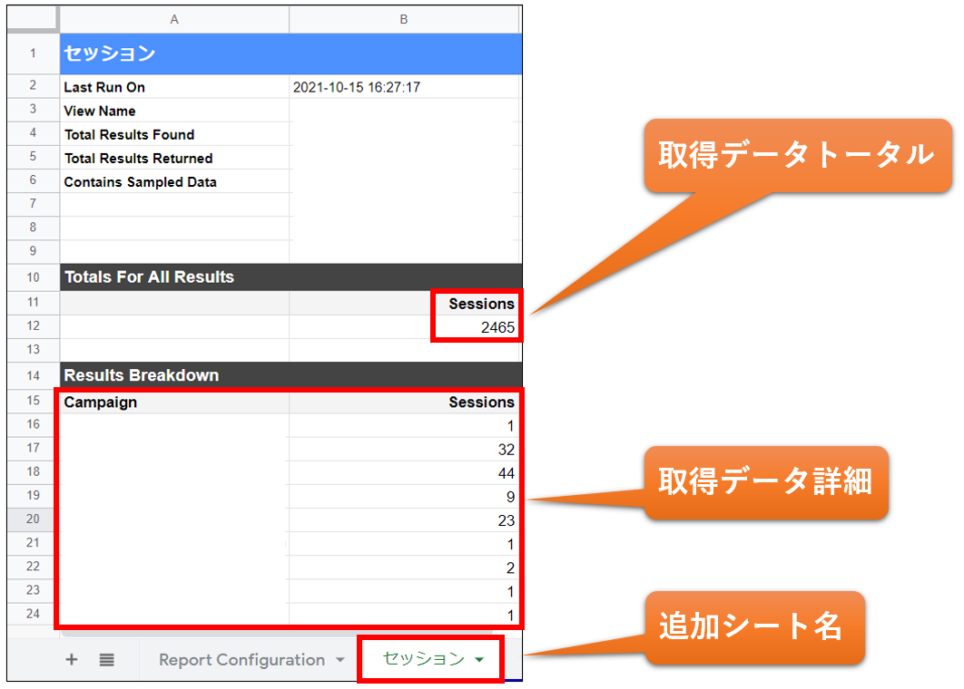Image resolution: width=964 pixels, height=689 pixels.
Task: Open the all sheets list icon
Action: pyautogui.click(x=106, y=660)
